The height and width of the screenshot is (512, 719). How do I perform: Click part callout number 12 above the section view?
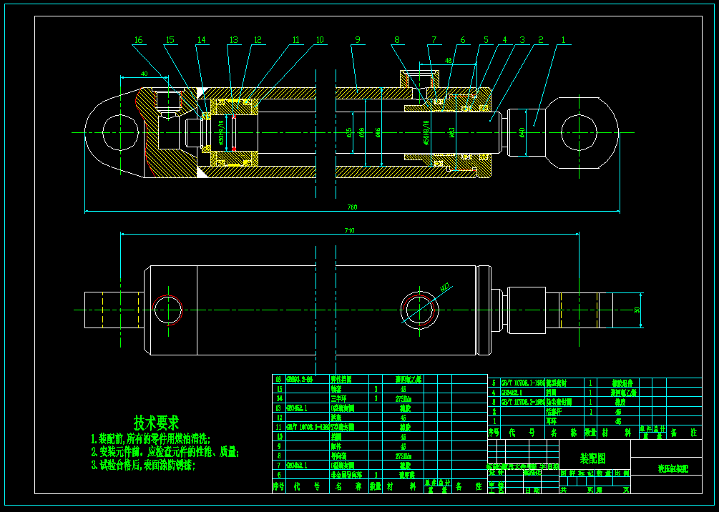tap(258, 40)
